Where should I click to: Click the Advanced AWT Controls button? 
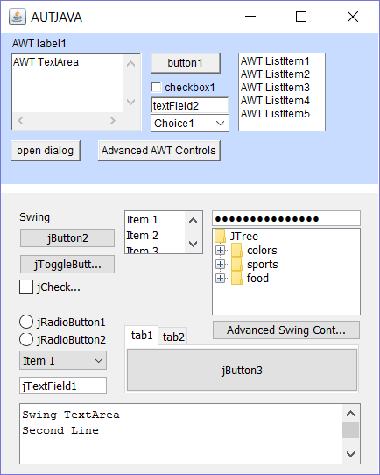[159, 151]
